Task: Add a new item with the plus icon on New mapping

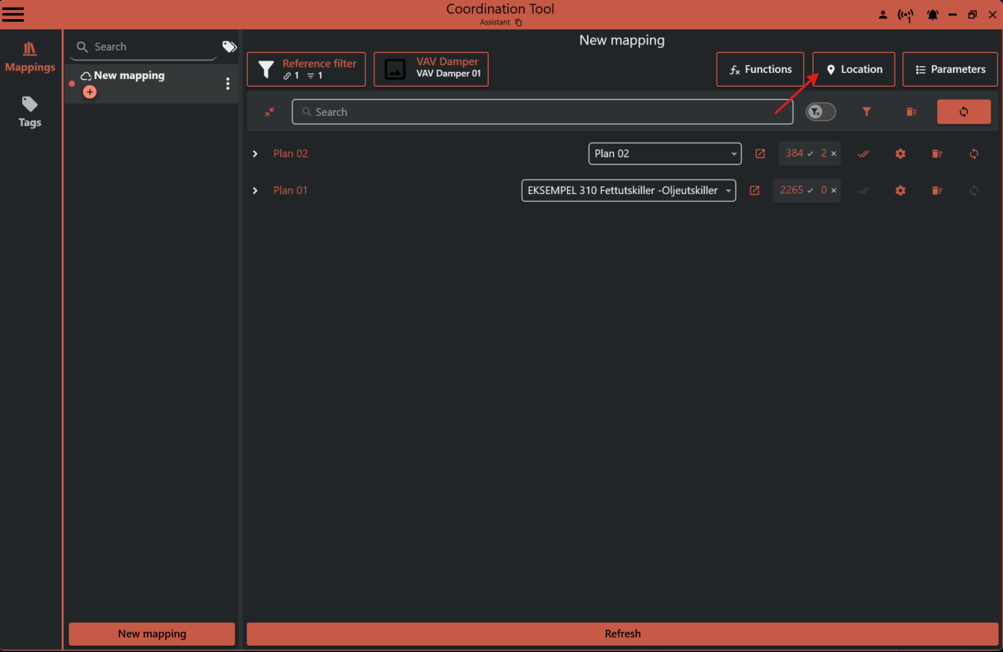Action: tap(90, 91)
